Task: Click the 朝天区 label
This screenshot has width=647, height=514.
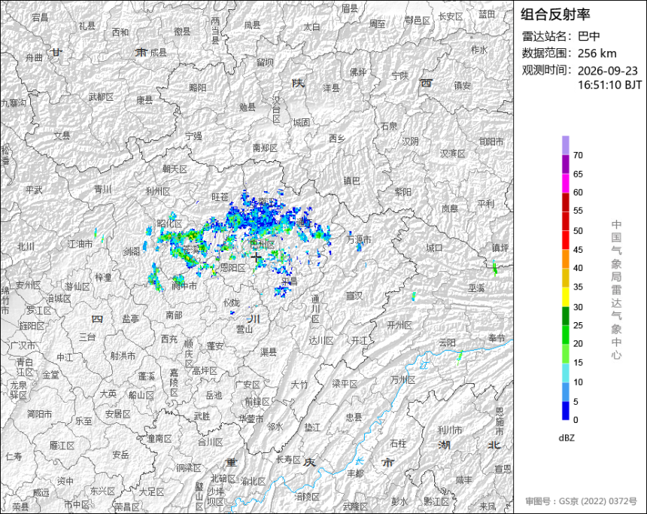Action: point(175,169)
